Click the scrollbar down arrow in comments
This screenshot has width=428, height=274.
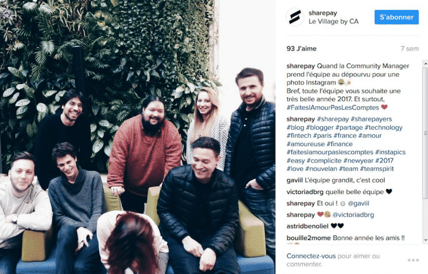425,240
